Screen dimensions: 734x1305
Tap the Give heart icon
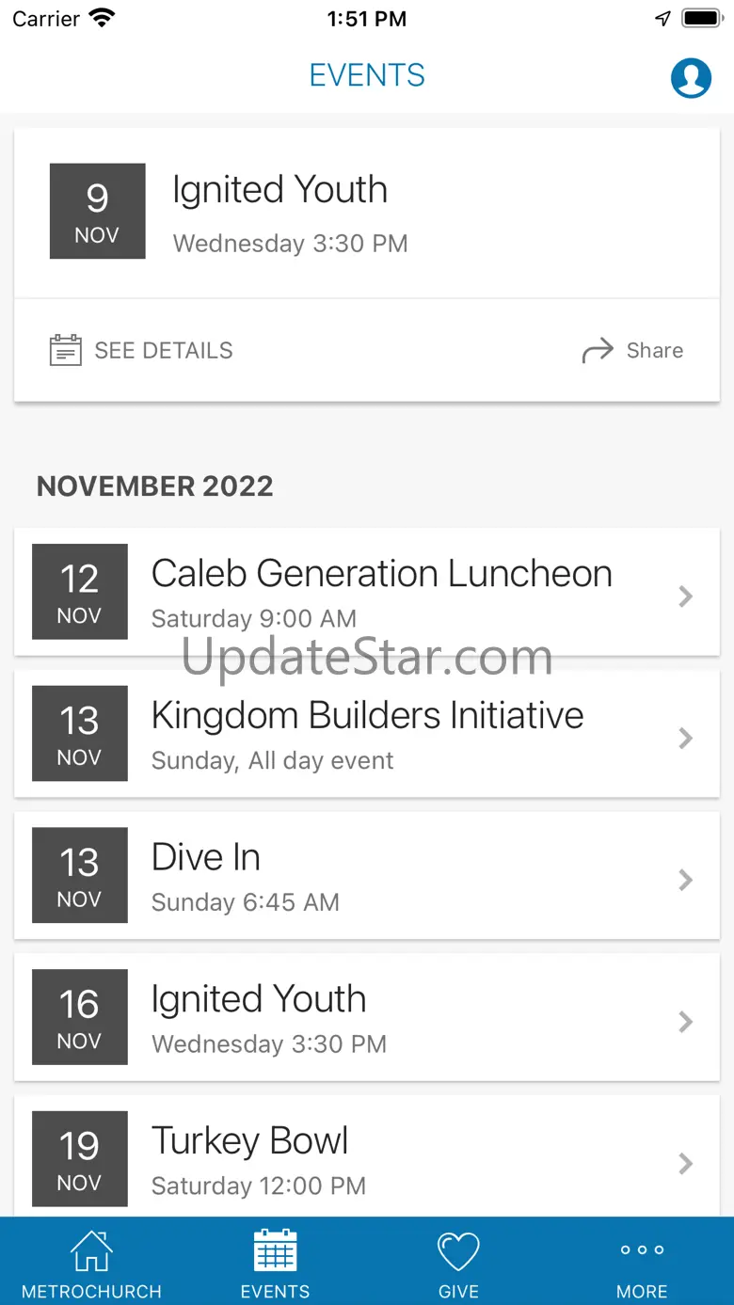pyautogui.click(x=458, y=1251)
